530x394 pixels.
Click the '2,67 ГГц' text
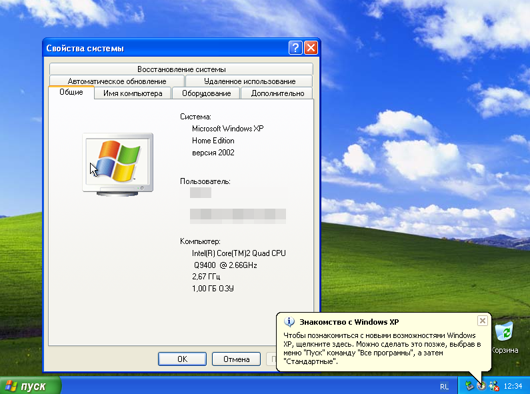click(206, 277)
